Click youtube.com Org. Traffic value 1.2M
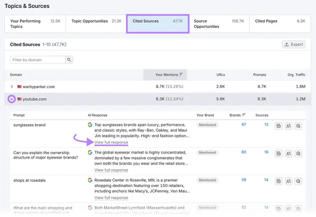 300,99
